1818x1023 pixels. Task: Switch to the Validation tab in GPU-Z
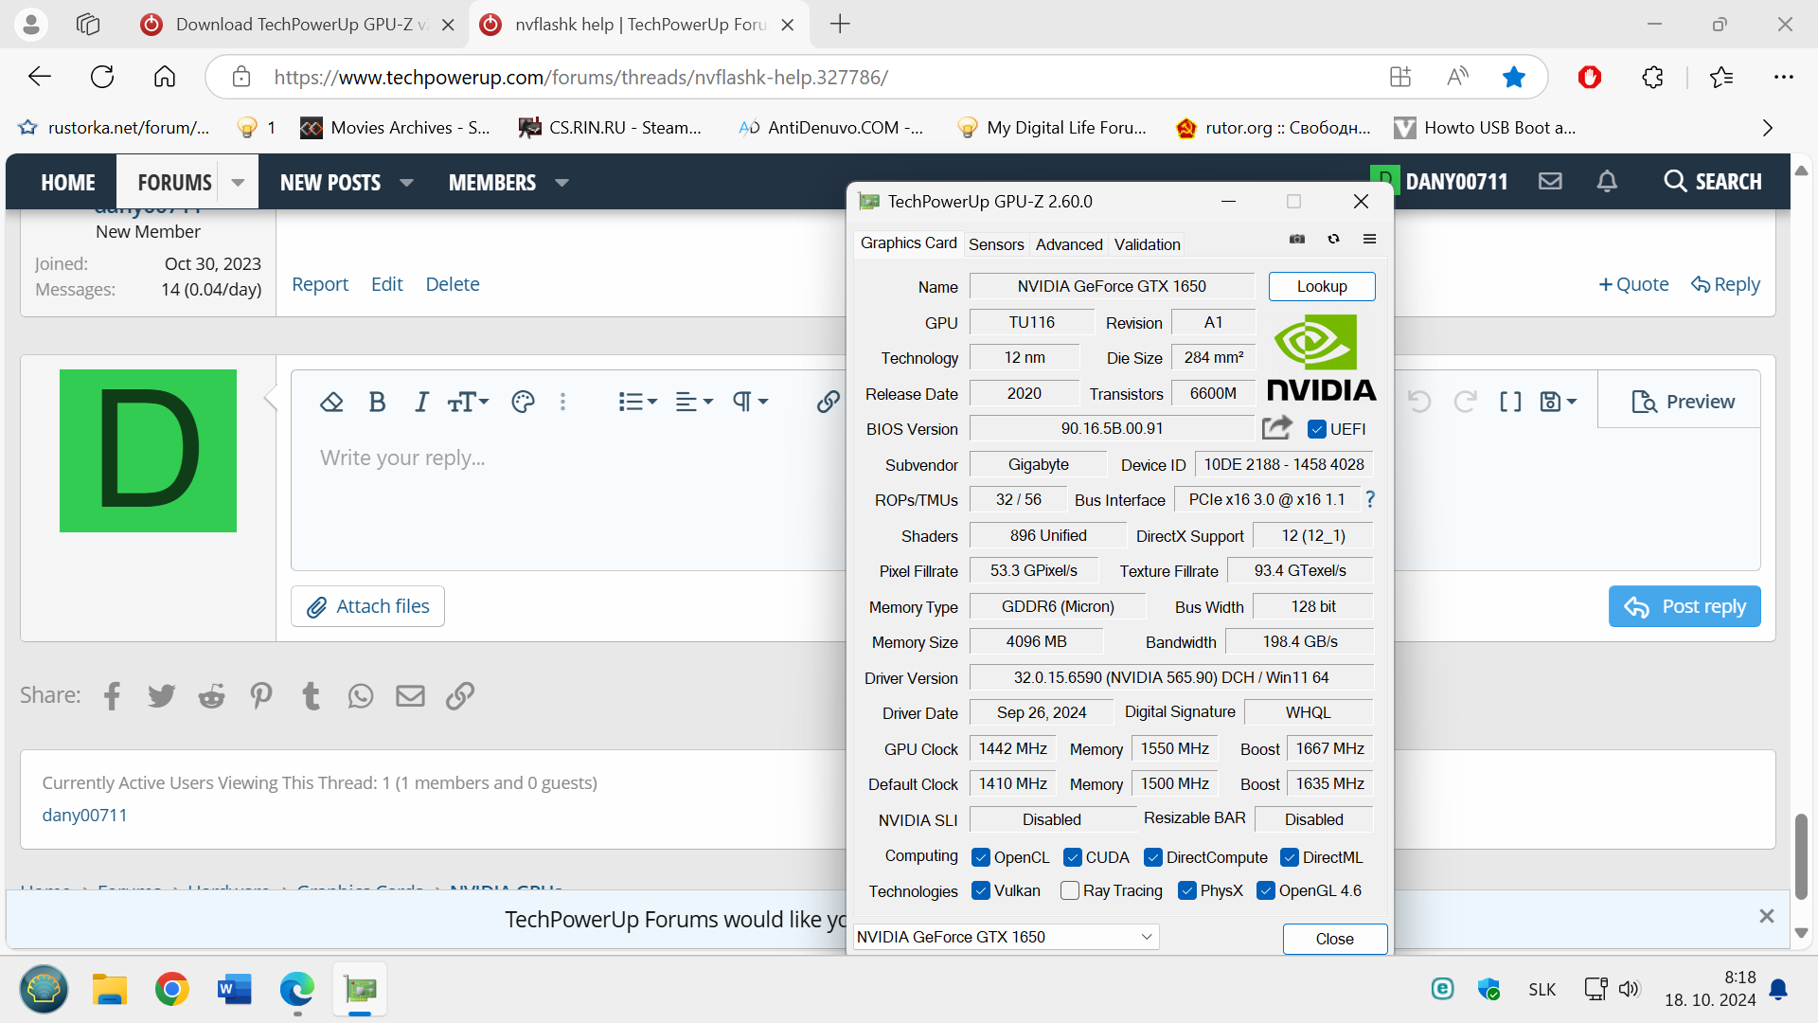pyautogui.click(x=1147, y=244)
